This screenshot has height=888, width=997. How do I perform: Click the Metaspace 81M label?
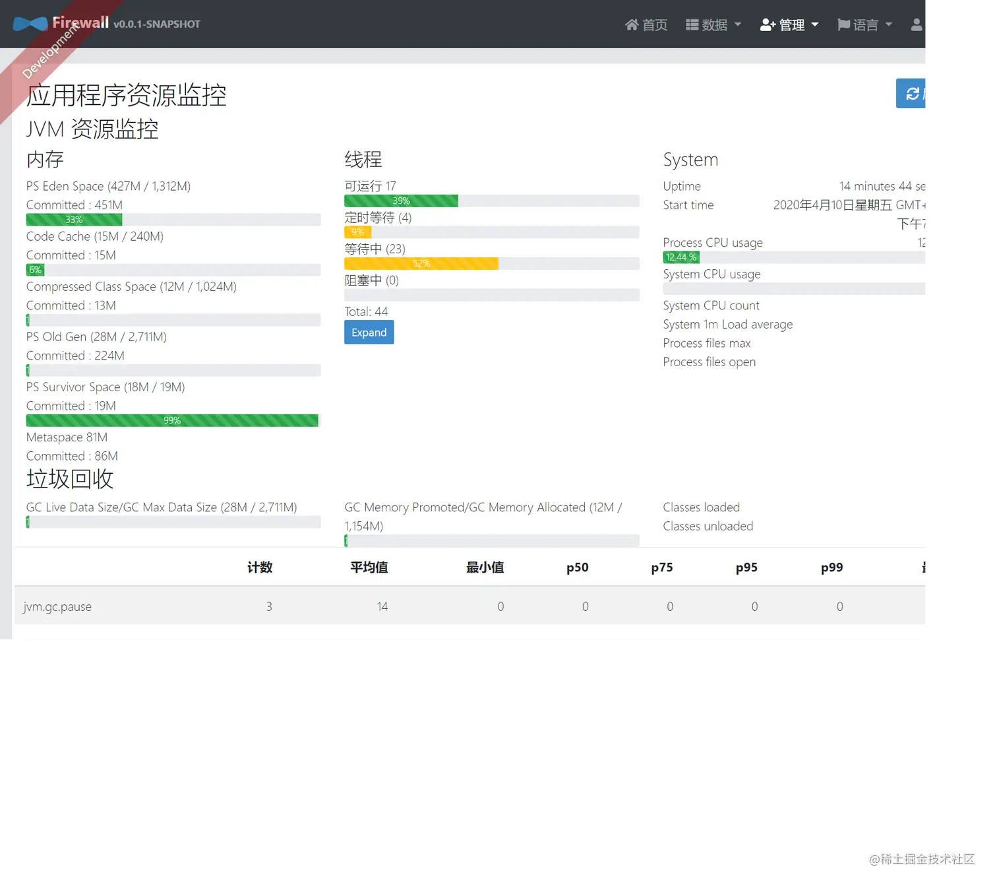[67, 437]
